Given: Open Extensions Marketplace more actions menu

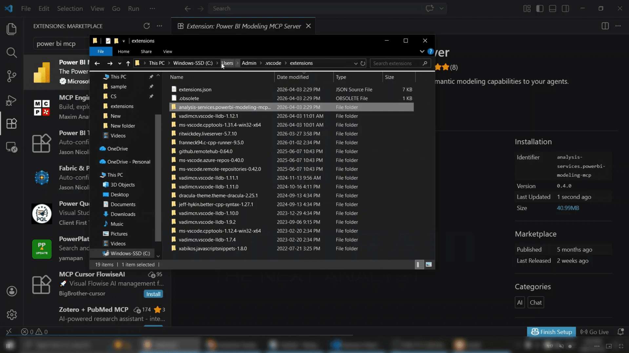Looking at the screenshot, I should (159, 26).
